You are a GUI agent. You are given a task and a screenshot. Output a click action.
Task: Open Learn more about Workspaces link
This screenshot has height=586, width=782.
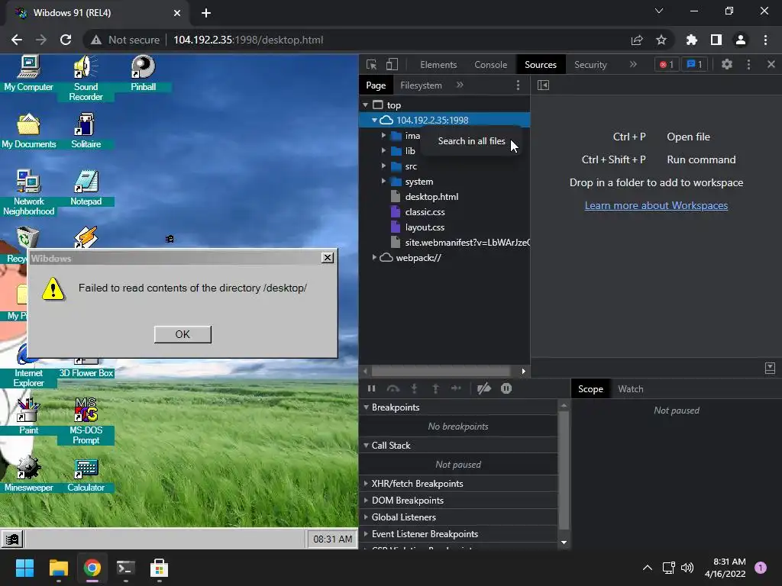coord(656,205)
